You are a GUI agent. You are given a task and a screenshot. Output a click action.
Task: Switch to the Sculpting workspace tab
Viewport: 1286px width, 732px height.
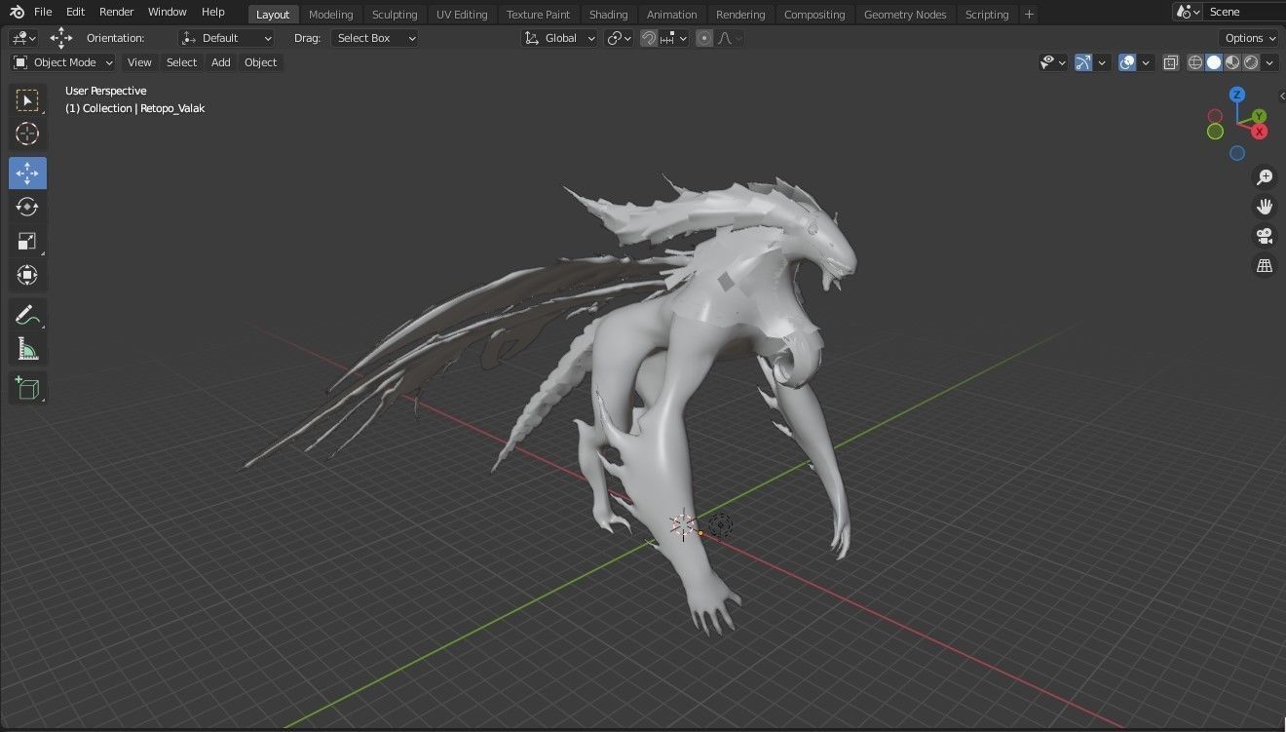(x=395, y=15)
